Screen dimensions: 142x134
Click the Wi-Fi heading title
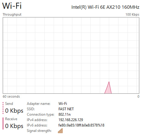coord(12,6)
